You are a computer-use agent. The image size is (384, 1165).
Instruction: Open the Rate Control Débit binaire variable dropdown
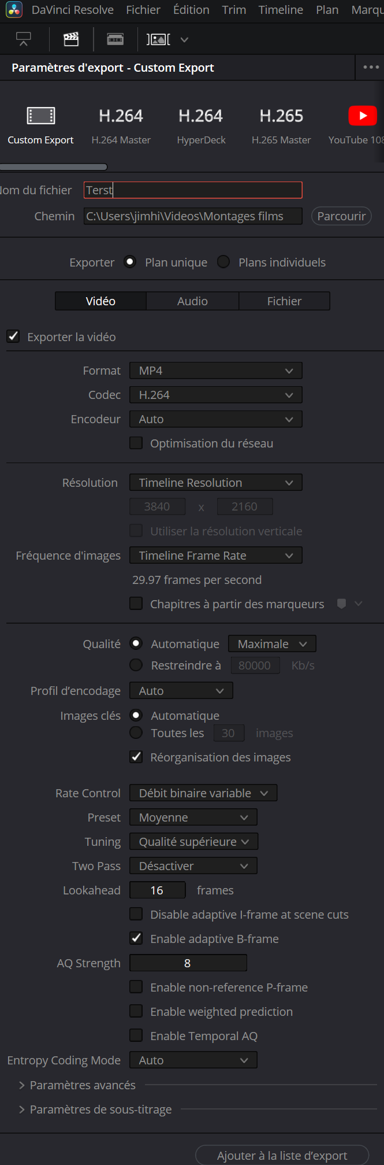pos(203,793)
